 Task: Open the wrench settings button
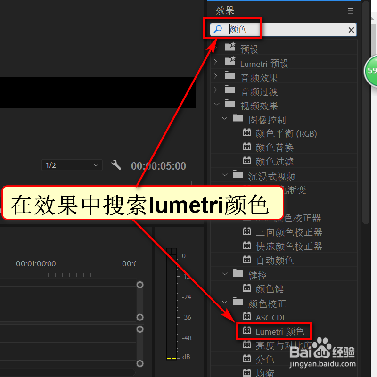[x=116, y=165]
